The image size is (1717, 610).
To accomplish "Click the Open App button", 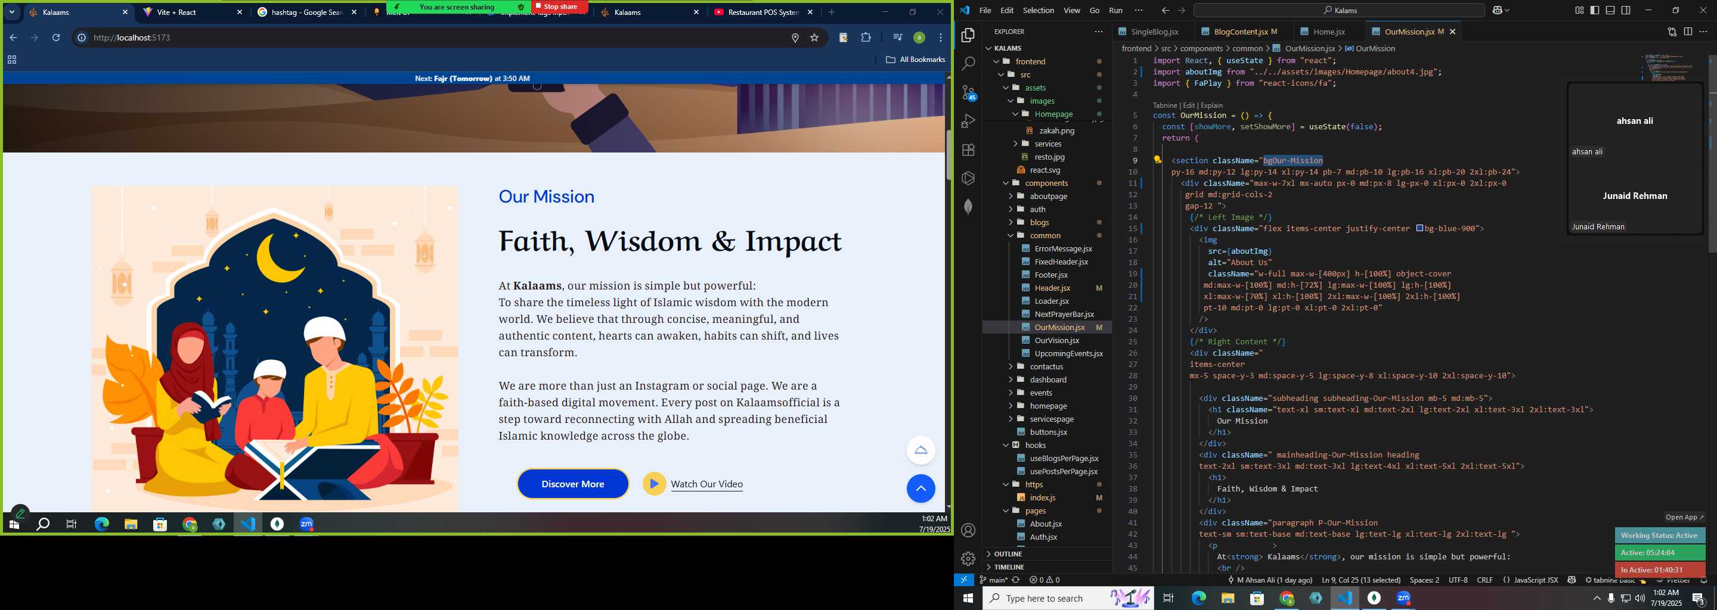I will pos(1684,518).
